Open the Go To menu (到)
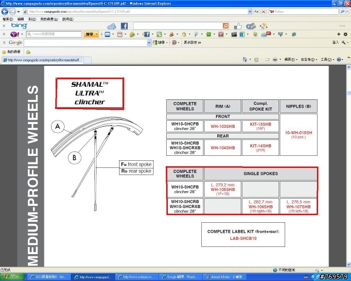Viewport: 351px width, 281px height. pyautogui.click(x=32, y=19)
